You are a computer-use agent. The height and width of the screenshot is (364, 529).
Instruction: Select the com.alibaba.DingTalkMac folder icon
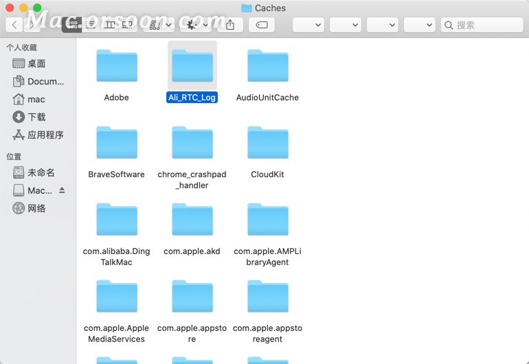[117, 219]
